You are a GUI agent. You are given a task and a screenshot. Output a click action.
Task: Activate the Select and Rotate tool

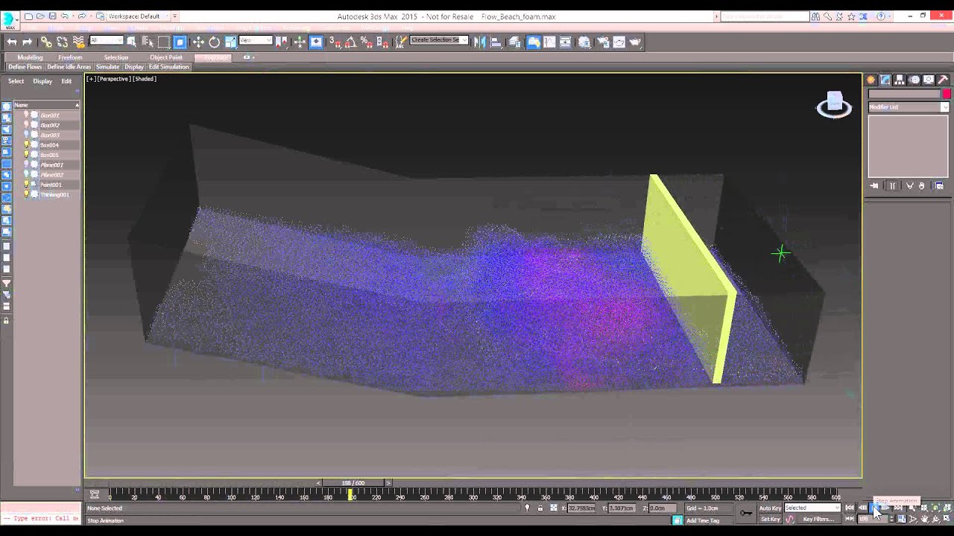(215, 42)
